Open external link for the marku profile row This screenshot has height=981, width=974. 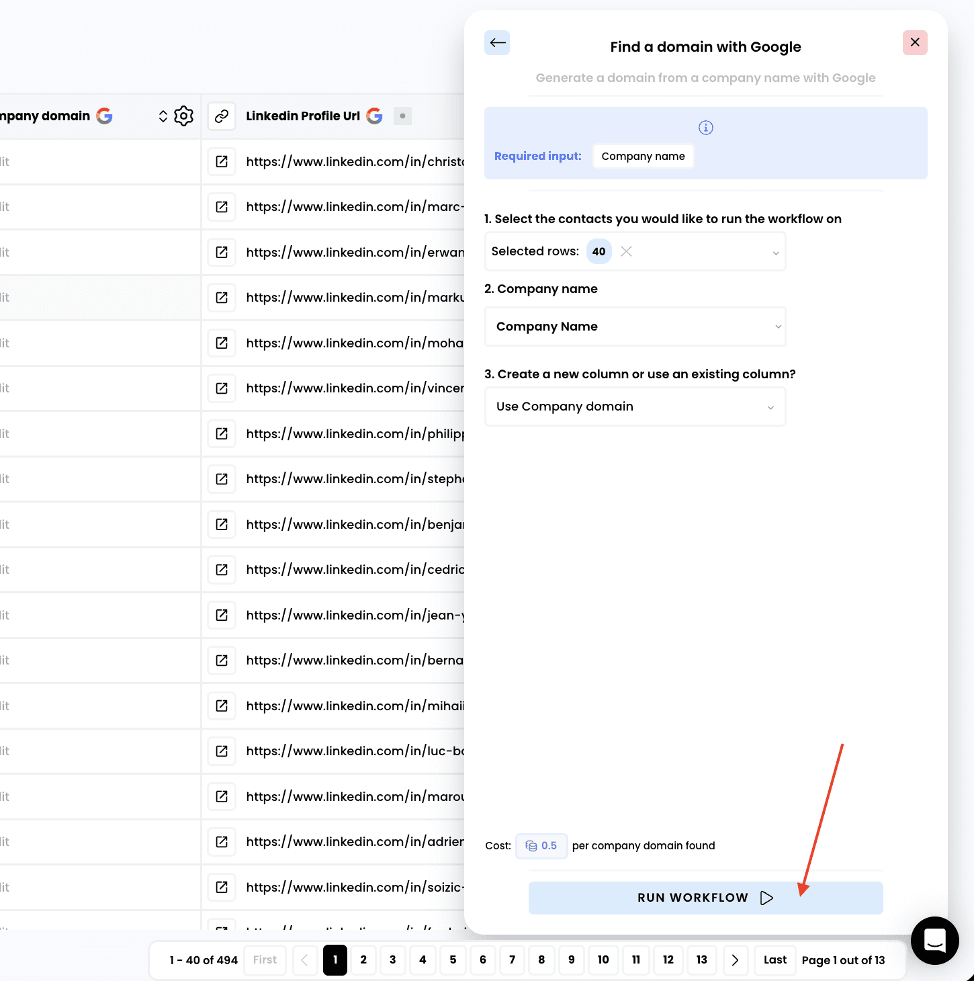(222, 298)
